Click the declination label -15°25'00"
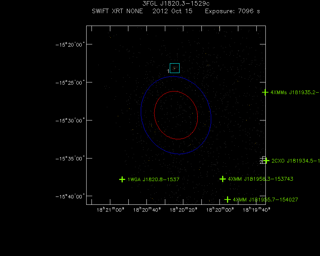The width and height of the screenshot is (320, 256). pos(70,83)
